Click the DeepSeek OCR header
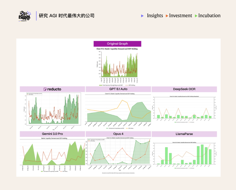This screenshot has width=236, height=190. pos(184,89)
